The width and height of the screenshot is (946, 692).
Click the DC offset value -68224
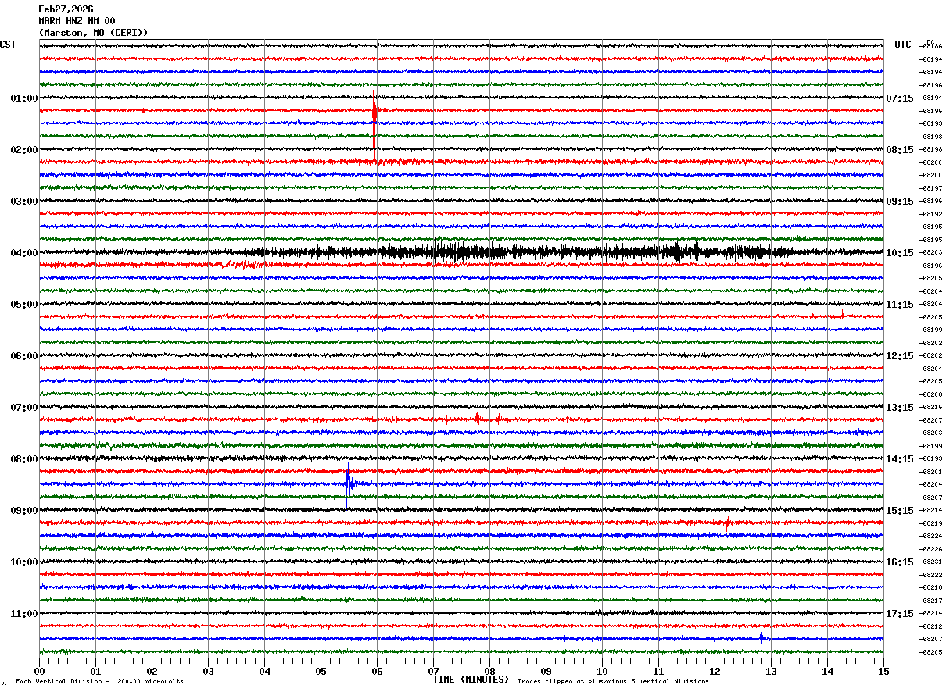tap(931, 536)
